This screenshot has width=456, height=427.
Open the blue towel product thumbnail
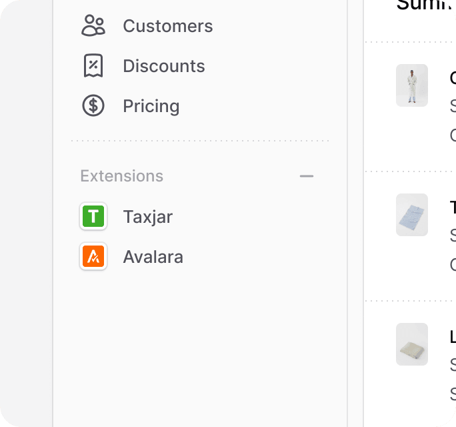[x=412, y=215]
